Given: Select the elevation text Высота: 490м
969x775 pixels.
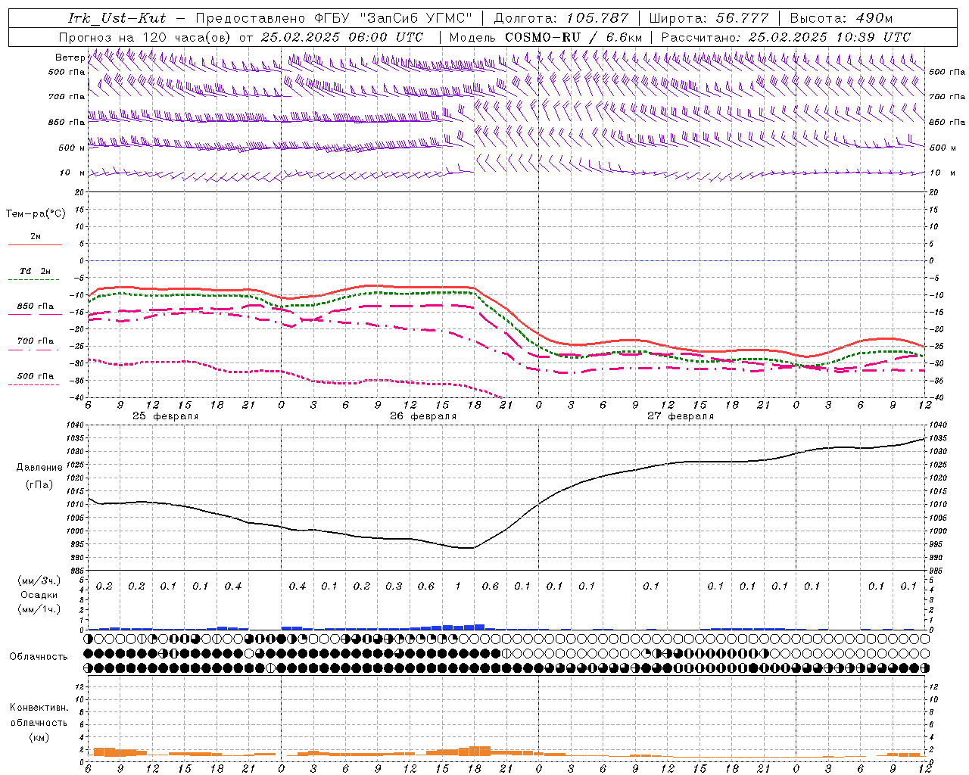Looking at the screenshot, I should (841, 17).
